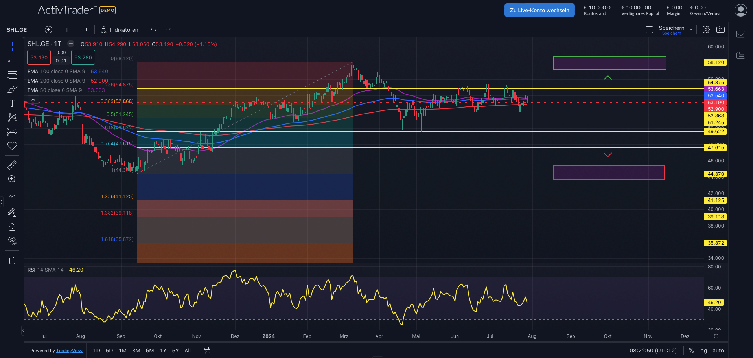Switch to the 1Y time range
Image resolution: width=753 pixels, height=358 pixels.
(x=163, y=351)
